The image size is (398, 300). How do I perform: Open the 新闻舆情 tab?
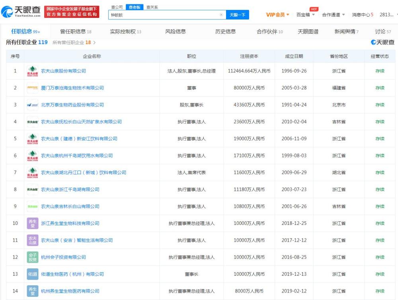pyautogui.click(x=346, y=31)
